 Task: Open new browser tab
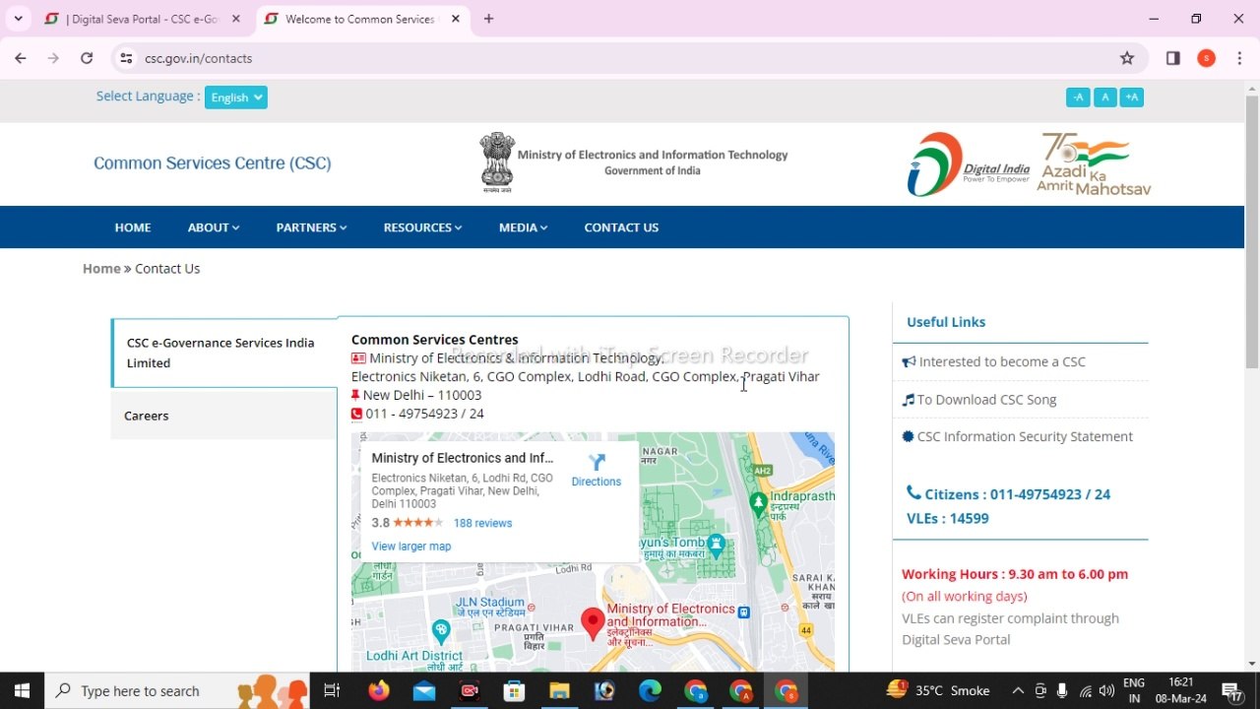(x=488, y=19)
